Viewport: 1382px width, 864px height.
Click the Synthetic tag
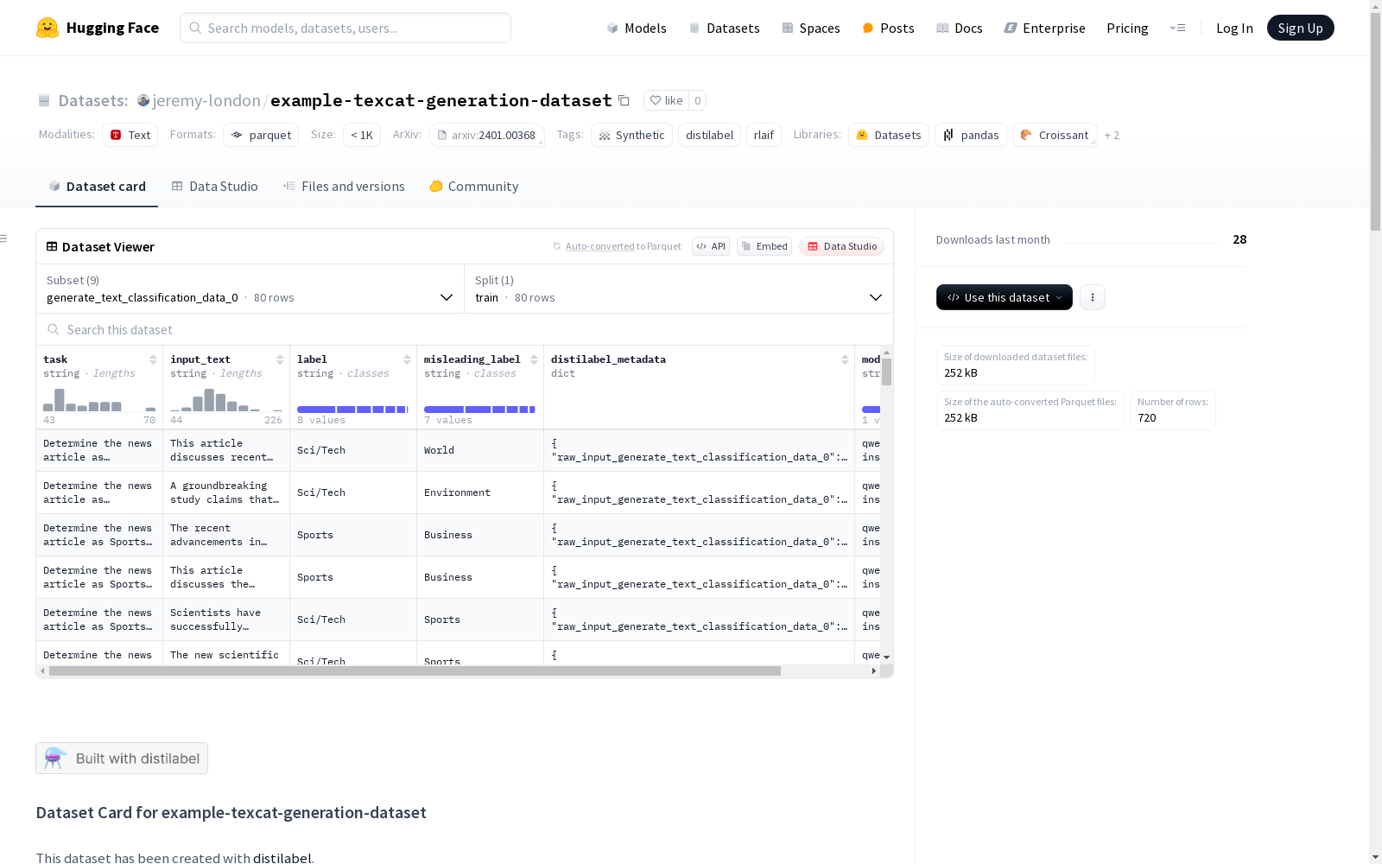tap(631, 135)
